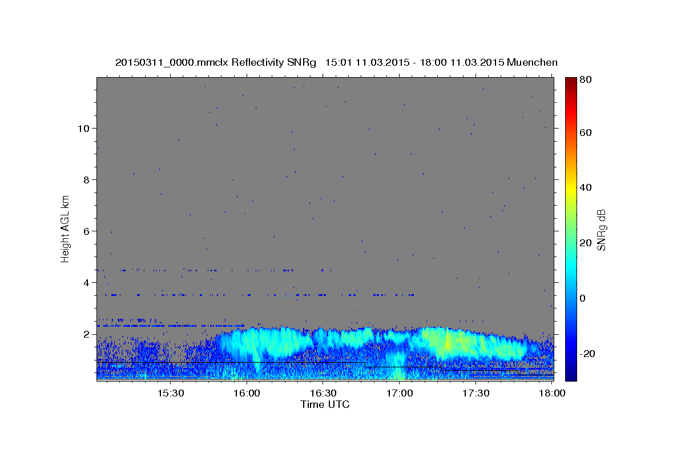Click the yellow-green reflectivity peak near 17:20
Screen dimensions: 685x457
click(x=447, y=342)
